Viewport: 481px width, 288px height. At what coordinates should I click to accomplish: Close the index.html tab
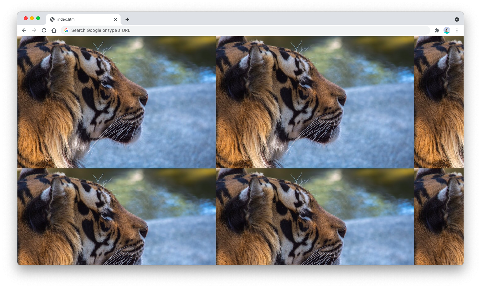point(116,19)
